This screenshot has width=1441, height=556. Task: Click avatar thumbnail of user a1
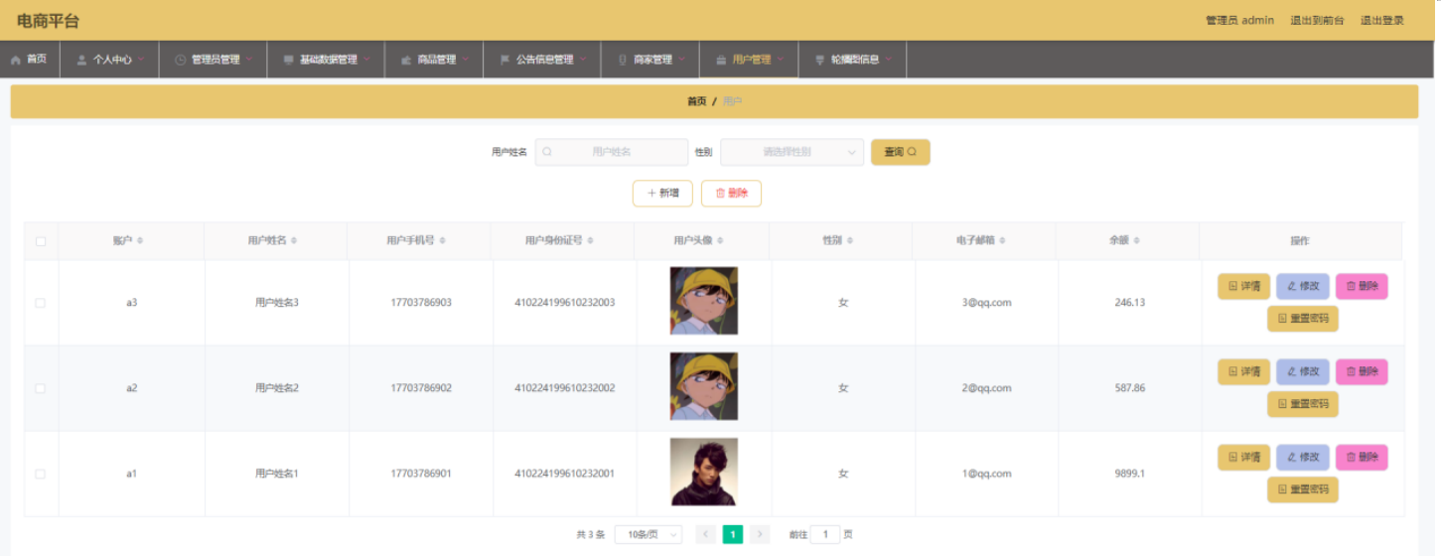[x=703, y=472]
